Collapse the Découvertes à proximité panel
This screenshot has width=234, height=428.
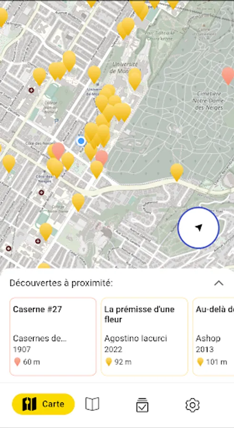tap(219, 283)
